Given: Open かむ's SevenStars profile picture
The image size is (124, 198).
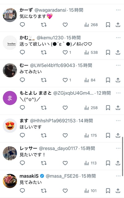Looking at the screenshot, I should point(10,43).
